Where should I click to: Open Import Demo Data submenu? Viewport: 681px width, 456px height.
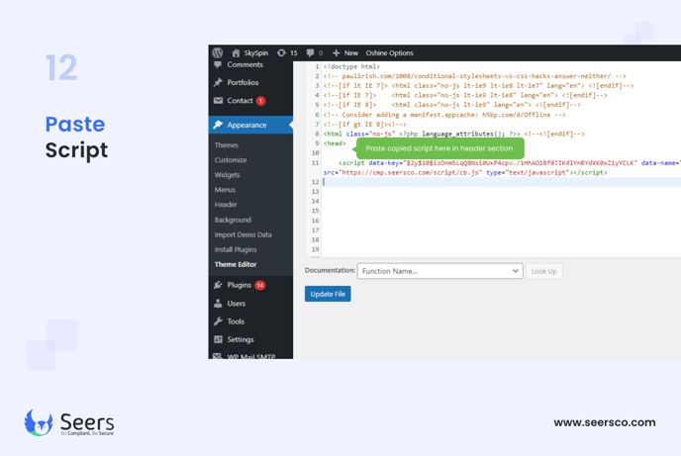coord(243,234)
